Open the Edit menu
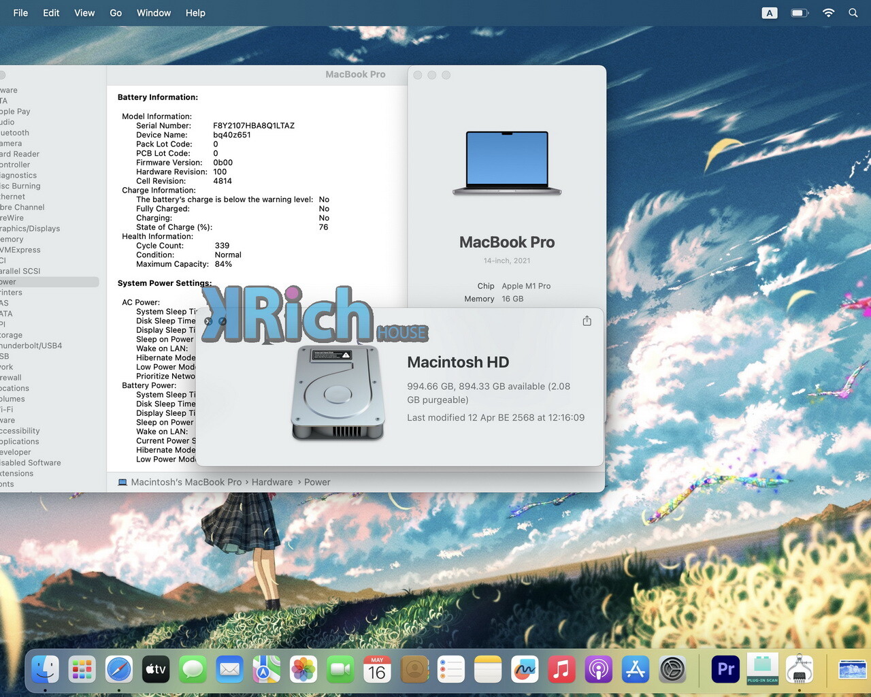Viewport: 871px width, 697px height. coord(51,13)
